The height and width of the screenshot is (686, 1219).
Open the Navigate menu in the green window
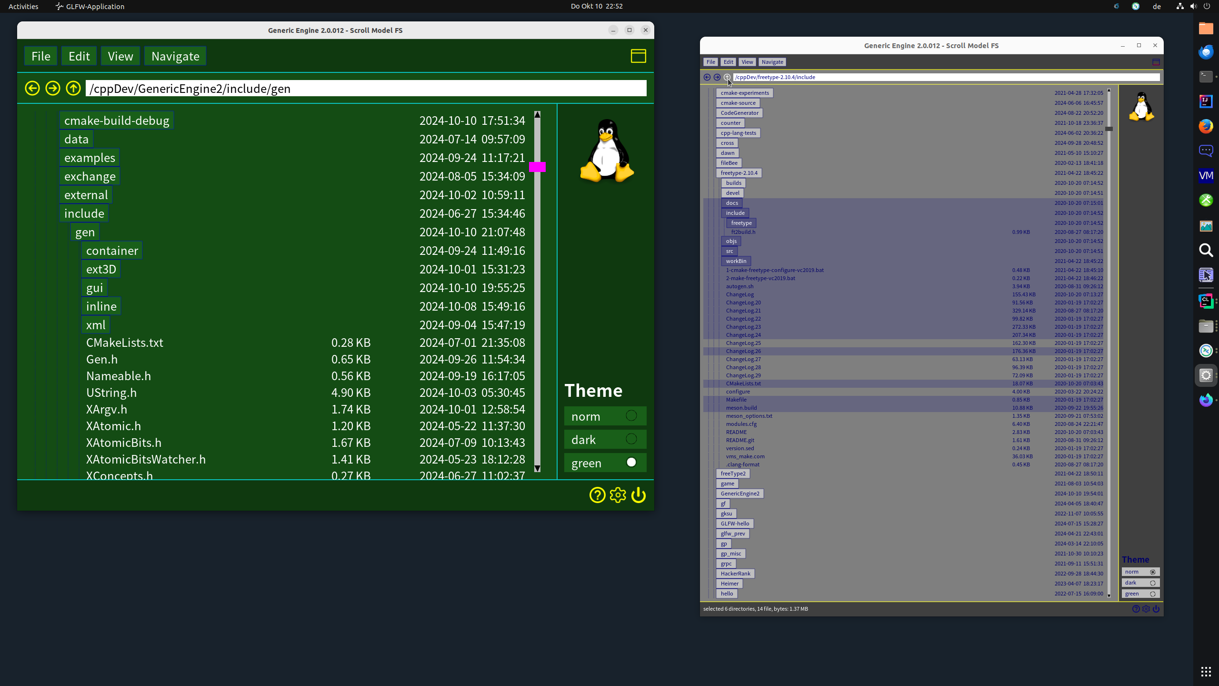[175, 56]
